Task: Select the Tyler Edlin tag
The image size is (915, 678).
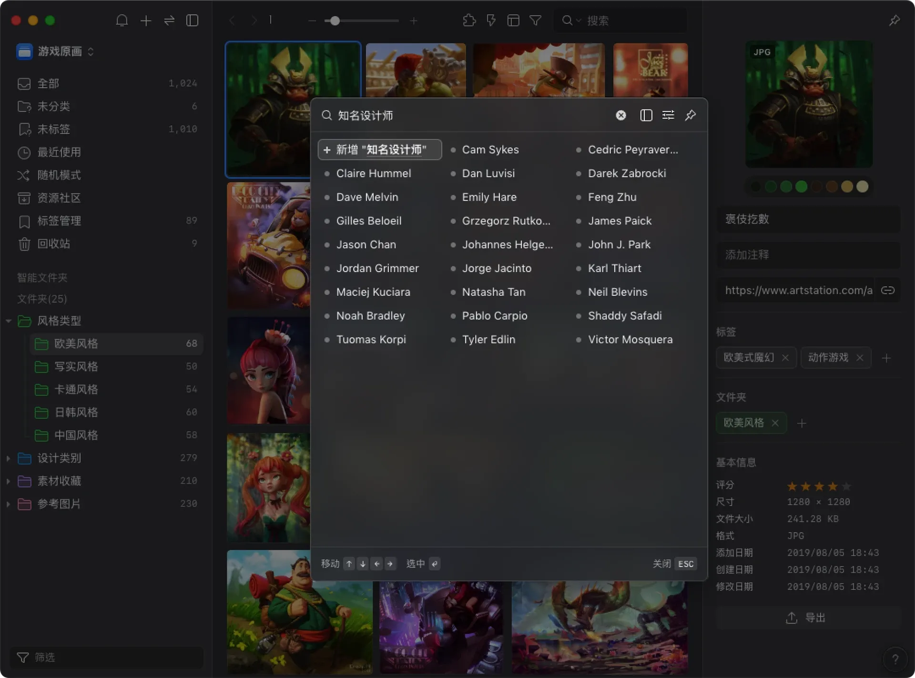Action: (x=488, y=339)
